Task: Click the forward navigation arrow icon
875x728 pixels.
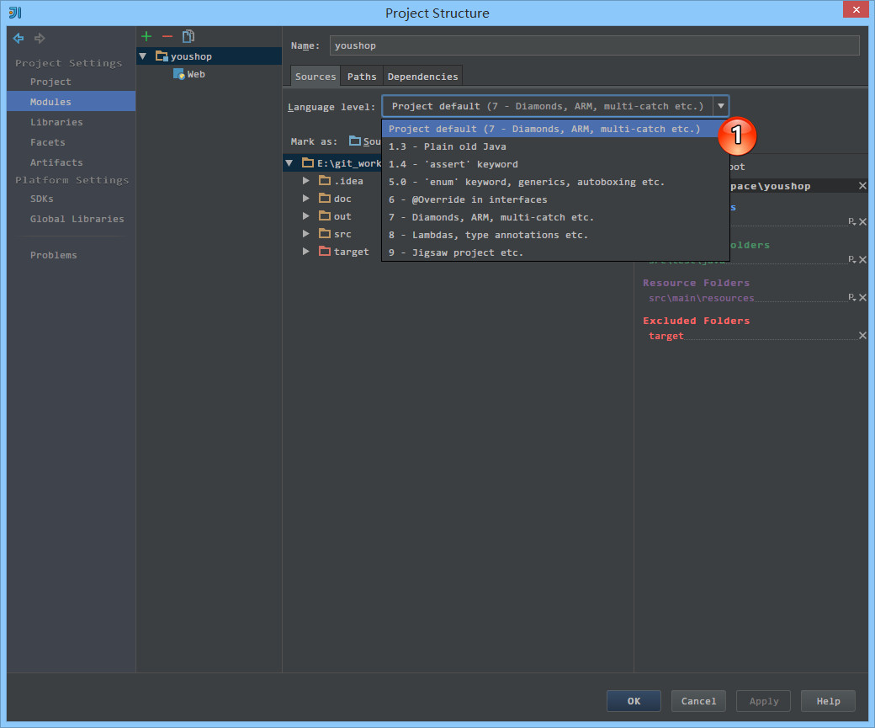Action: pos(40,38)
